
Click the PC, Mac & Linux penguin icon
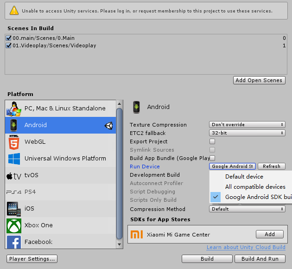(x=14, y=109)
